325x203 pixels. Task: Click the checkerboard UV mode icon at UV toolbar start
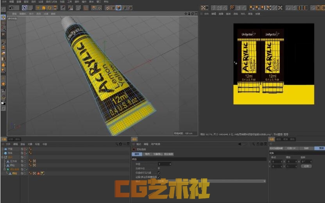pos(203,8)
